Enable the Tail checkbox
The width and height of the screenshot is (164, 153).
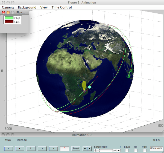[136, 150]
